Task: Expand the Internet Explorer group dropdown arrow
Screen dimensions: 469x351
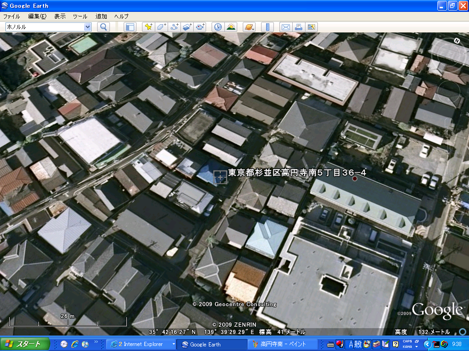Action: (173, 344)
